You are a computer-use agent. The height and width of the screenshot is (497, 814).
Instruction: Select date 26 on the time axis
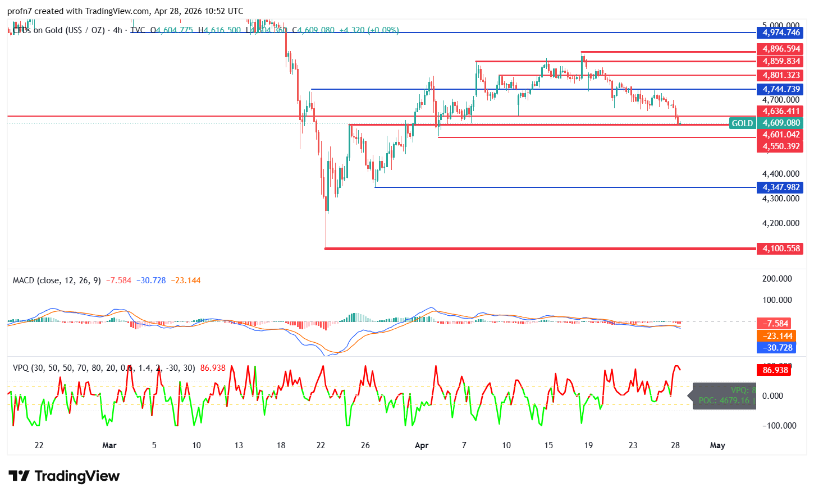point(365,445)
